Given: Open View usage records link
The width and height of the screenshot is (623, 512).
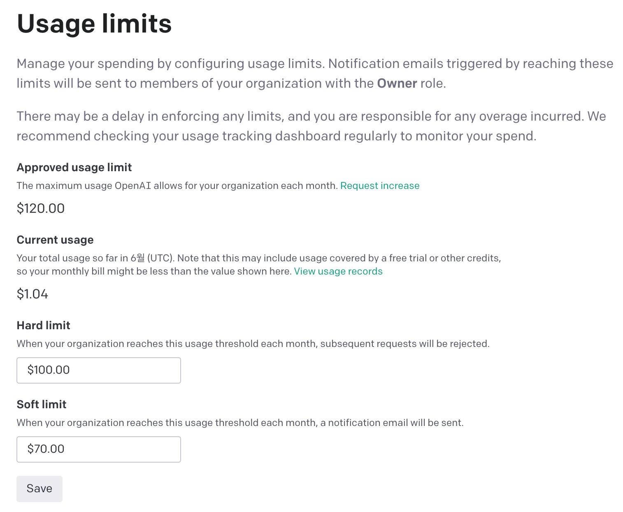Looking at the screenshot, I should pyautogui.click(x=338, y=271).
